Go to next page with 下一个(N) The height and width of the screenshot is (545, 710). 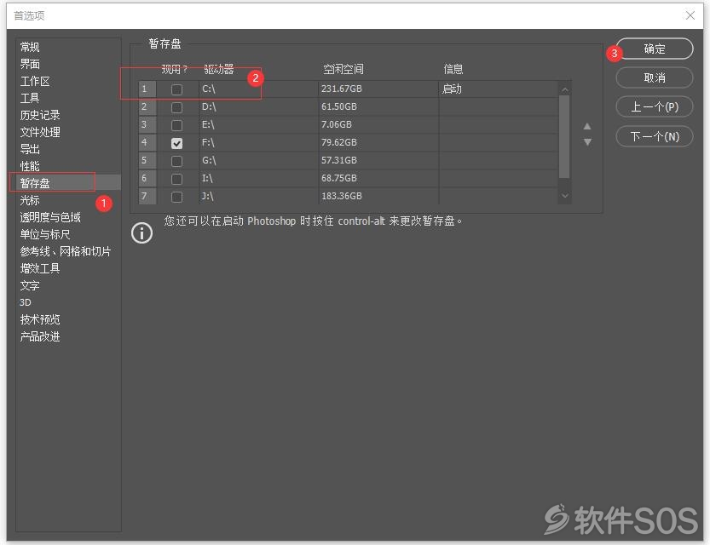(x=655, y=136)
